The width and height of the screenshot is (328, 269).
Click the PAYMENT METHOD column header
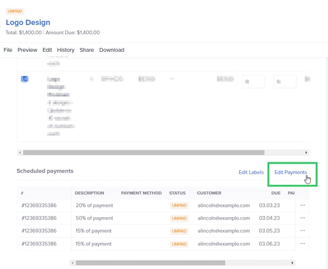(x=141, y=193)
